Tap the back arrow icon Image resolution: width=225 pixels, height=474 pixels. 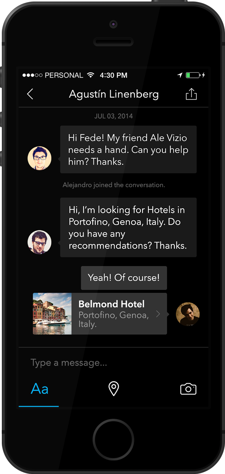coord(30,94)
